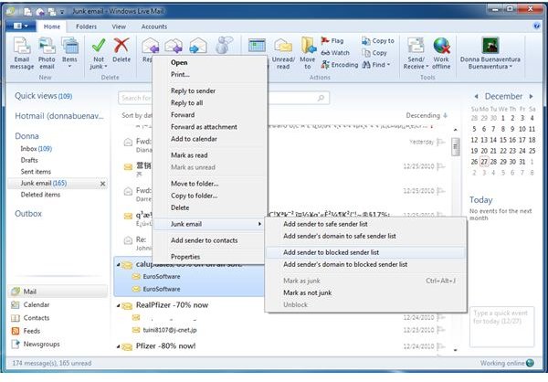Viewport: 548px width, 382px height.
Task: Open the application menu button dropdown
Action: [21, 26]
